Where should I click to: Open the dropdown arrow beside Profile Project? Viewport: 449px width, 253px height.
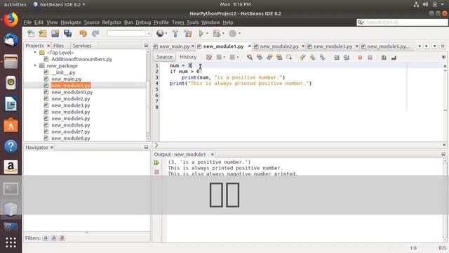(x=239, y=34)
